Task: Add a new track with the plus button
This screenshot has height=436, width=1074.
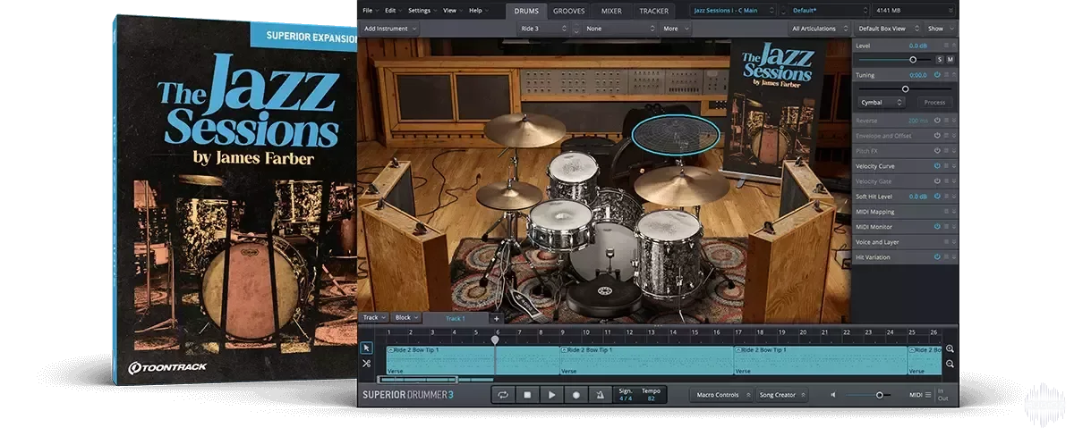Action: point(497,318)
